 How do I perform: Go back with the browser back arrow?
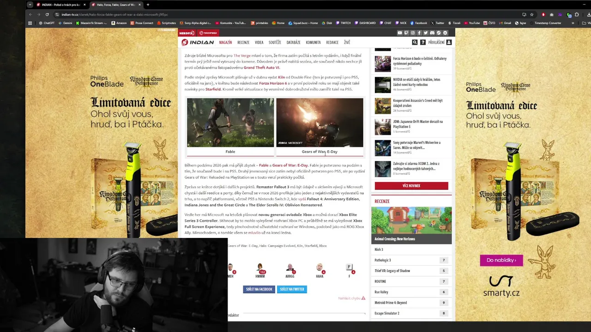tap(30, 14)
